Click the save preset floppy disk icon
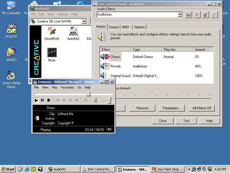Screen dimensions: 230x173 (189, 15)
